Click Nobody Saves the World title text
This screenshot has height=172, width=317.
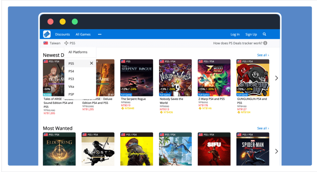[172, 101]
